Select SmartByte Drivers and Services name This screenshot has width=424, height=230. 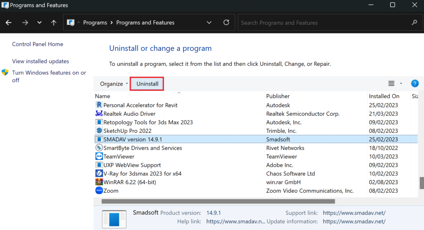pos(142,148)
